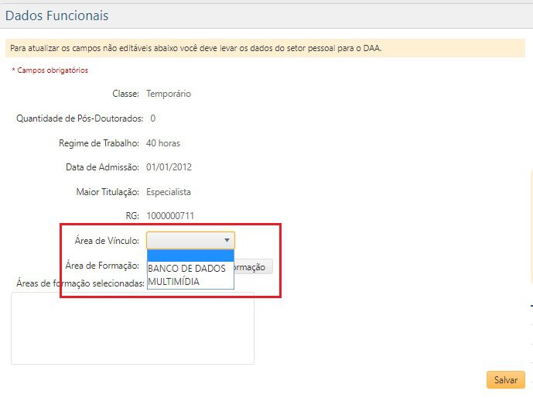
Task: Click the Área de Formação label
Action: pyautogui.click(x=102, y=266)
